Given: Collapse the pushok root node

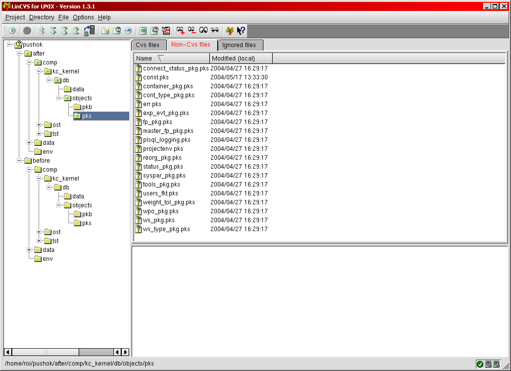Looking at the screenshot, I should (x=9, y=45).
